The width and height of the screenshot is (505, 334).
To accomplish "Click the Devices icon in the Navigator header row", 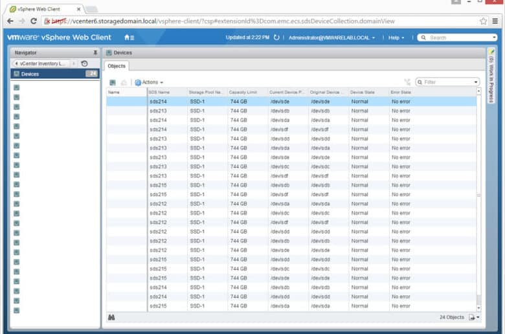I will [x=17, y=74].
